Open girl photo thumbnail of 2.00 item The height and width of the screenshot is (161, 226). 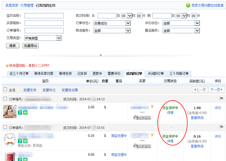tap(10, 111)
